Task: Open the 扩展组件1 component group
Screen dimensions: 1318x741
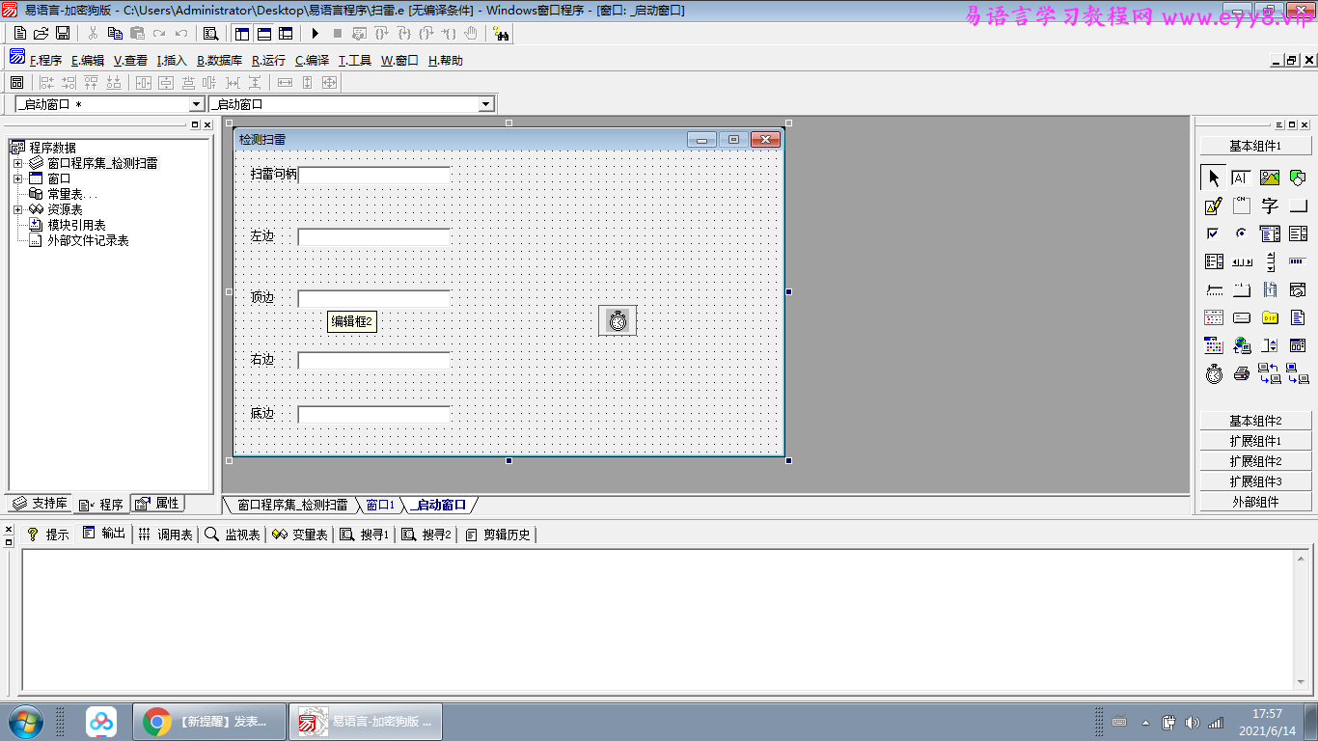Action: 1255,441
